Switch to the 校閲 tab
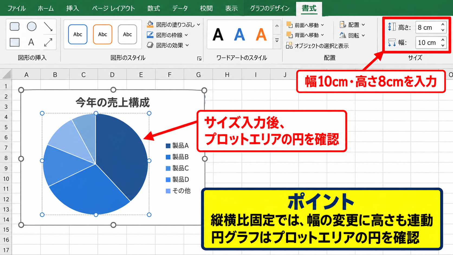Screen dimensions: 453x255 [206, 8]
